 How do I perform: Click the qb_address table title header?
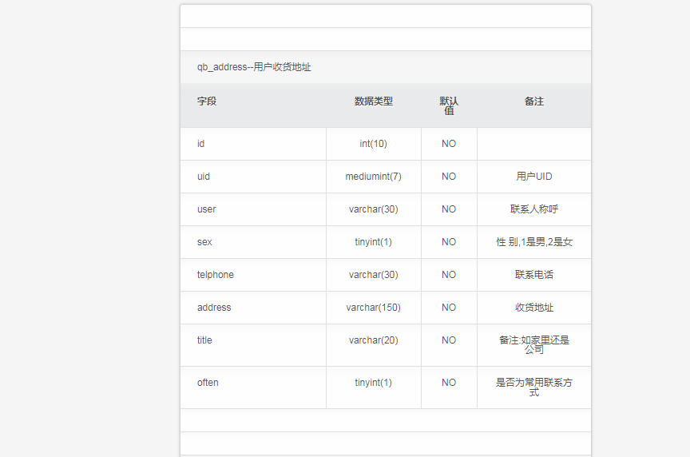pyautogui.click(x=254, y=67)
